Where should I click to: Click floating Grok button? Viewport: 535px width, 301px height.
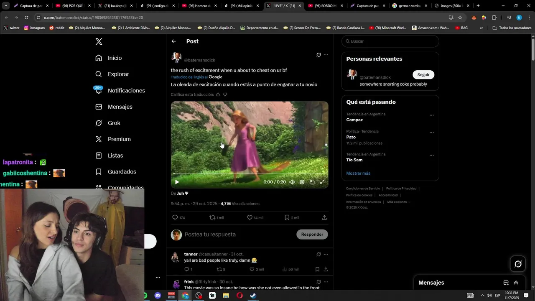[518, 264]
